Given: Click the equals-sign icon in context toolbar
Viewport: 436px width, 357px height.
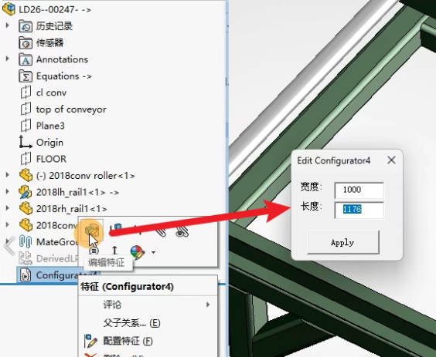Looking at the screenshot, I should pos(94,251).
